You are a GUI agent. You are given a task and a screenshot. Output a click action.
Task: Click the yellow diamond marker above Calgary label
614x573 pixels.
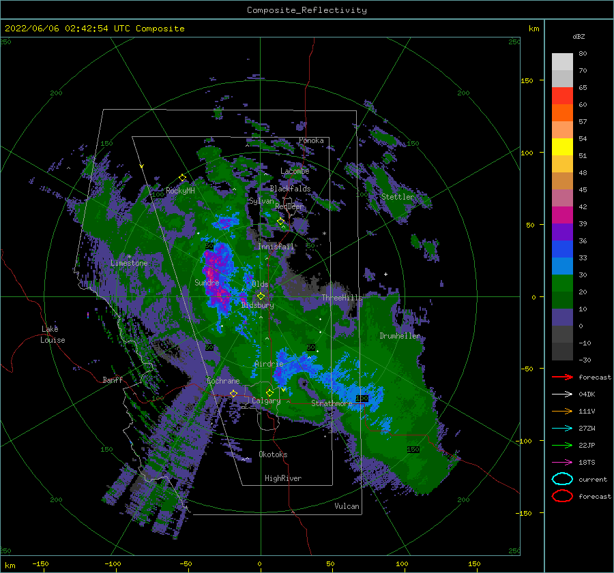click(269, 392)
